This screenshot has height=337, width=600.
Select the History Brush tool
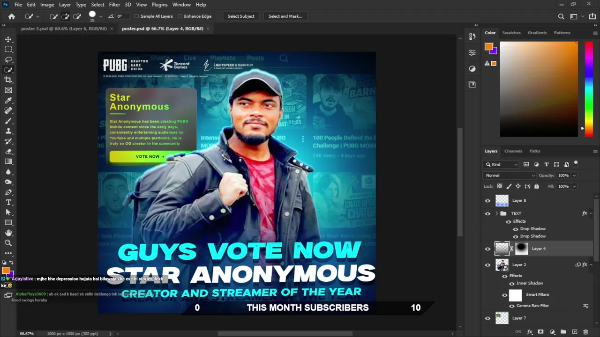point(8,141)
